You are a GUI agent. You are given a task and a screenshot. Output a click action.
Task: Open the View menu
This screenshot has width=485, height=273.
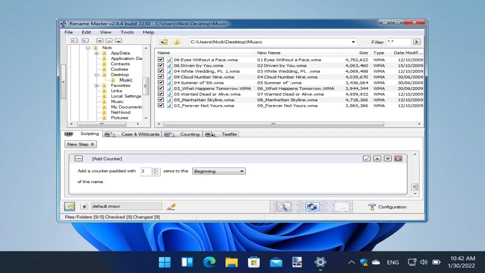pyautogui.click(x=106, y=32)
